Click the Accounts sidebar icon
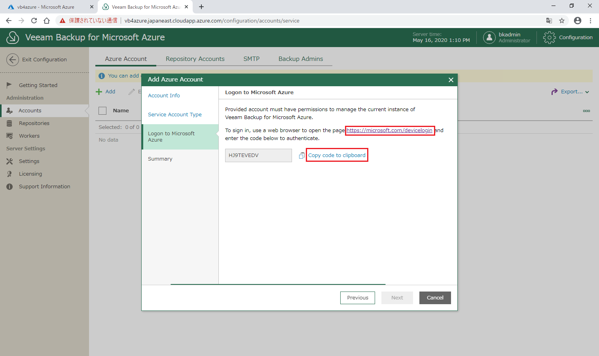The image size is (599, 356). click(x=9, y=111)
